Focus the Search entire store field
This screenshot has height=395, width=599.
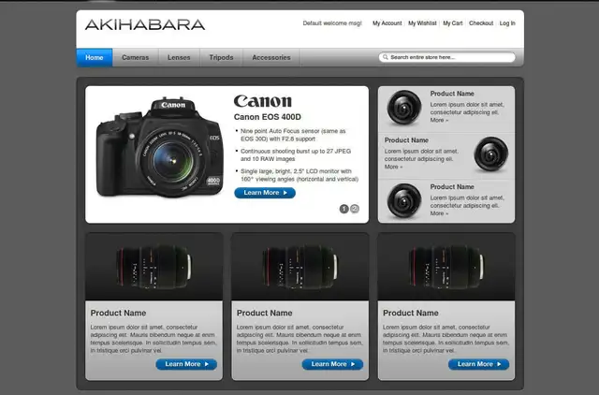pyautogui.click(x=447, y=57)
